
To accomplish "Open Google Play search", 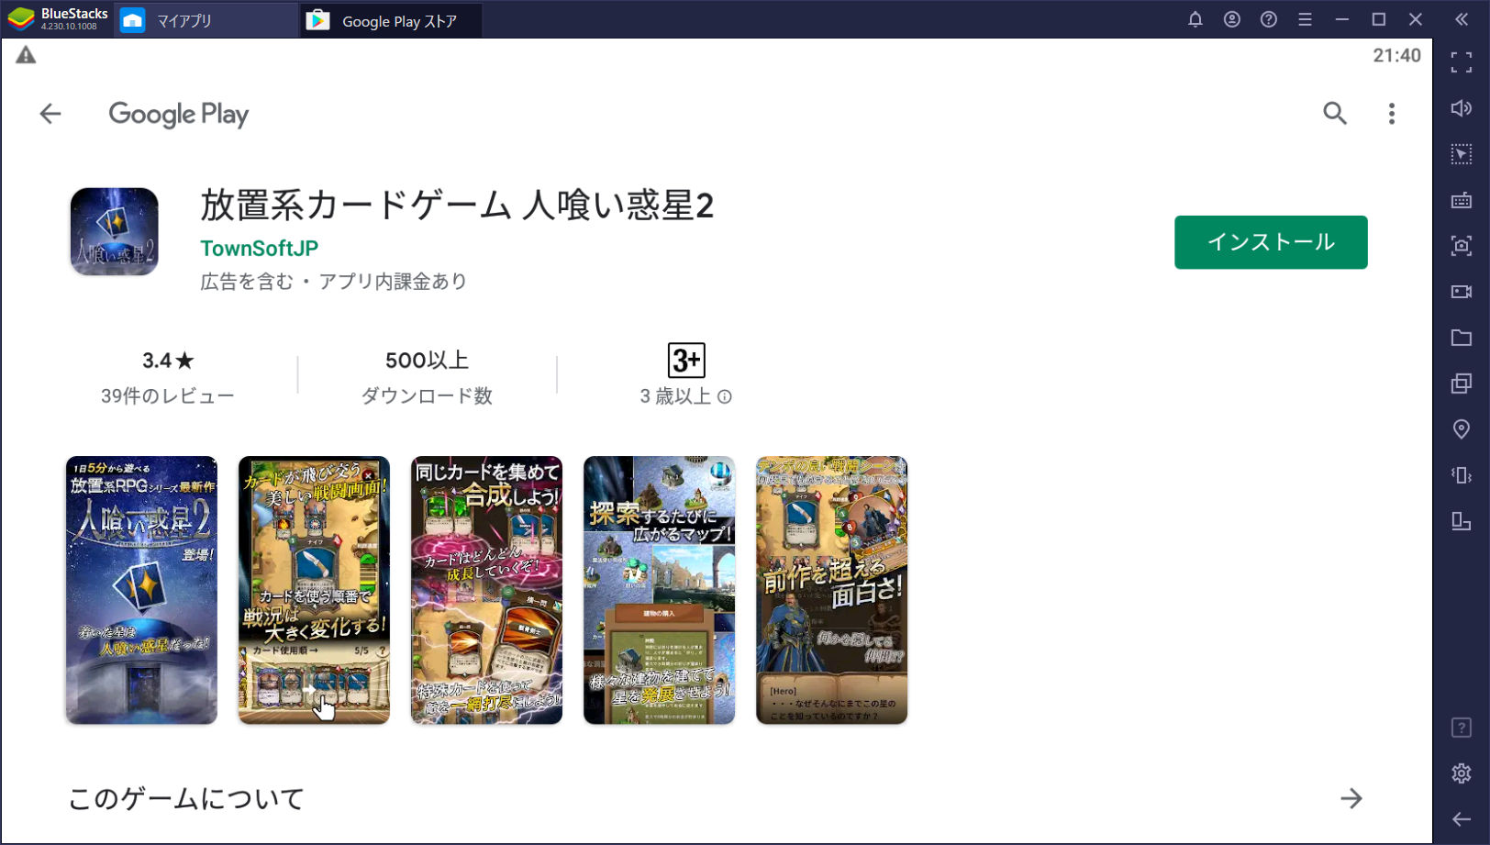I will point(1335,114).
